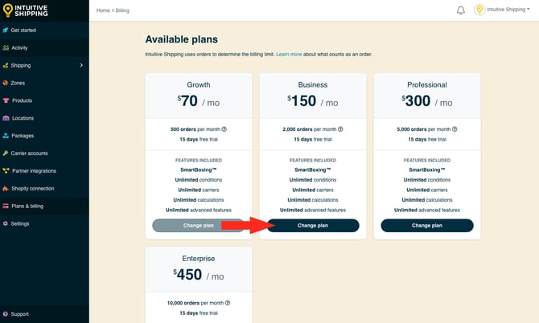Image resolution: width=539 pixels, height=323 pixels.
Task: Click the Settings gear icon
Action: point(6,223)
